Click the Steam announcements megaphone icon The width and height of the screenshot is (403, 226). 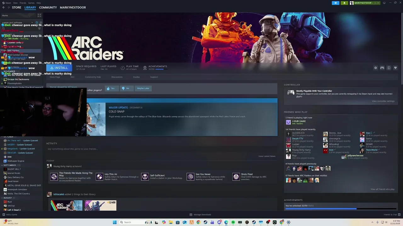tap(335, 3)
